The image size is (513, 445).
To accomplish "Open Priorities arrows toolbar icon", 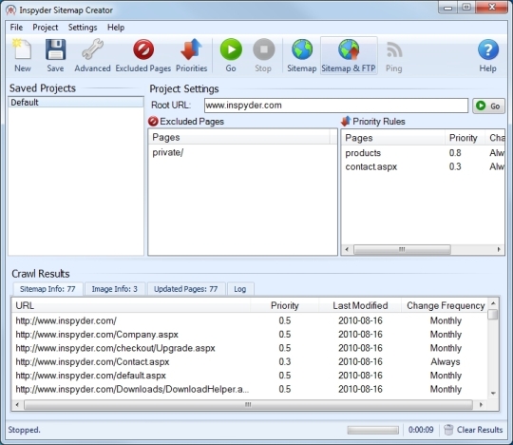I will (191, 55).
